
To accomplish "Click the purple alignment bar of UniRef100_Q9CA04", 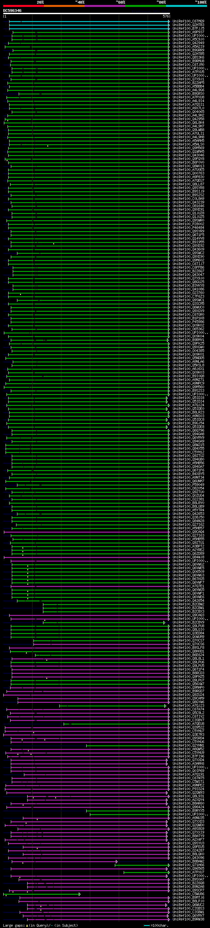I will pyautogui.click(x=87, y=532).
